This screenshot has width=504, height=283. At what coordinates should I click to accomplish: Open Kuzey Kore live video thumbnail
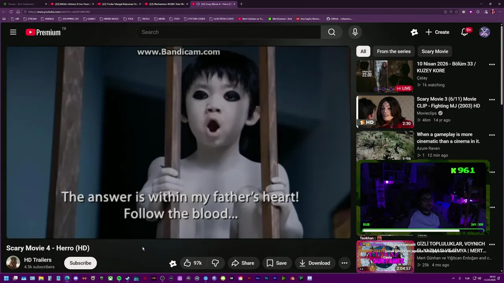pyautogui.click(x=385, y=76)
